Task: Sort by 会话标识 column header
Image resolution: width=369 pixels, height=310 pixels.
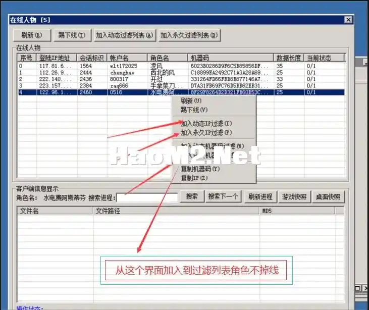Action: (92, 58)
